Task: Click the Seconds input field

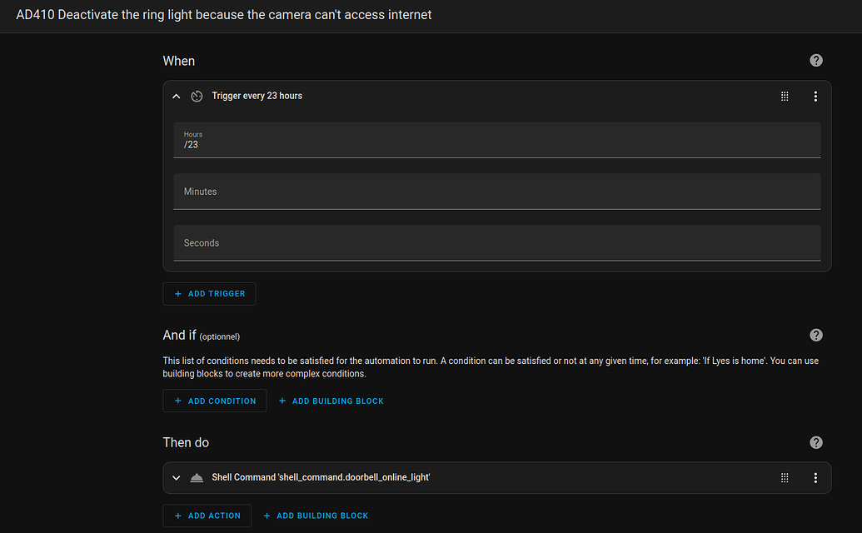Action: 496,243
